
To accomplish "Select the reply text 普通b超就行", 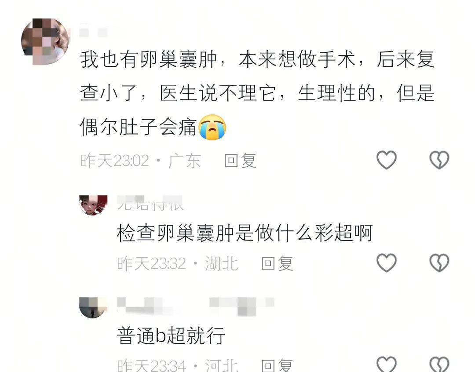I will click(x=171, y=336).
